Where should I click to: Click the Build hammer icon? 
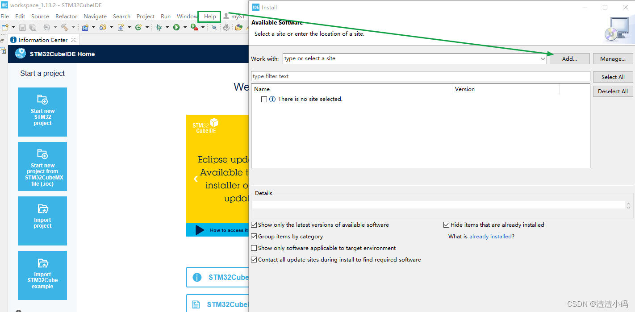pyautogui.click(x=65, y=27)
